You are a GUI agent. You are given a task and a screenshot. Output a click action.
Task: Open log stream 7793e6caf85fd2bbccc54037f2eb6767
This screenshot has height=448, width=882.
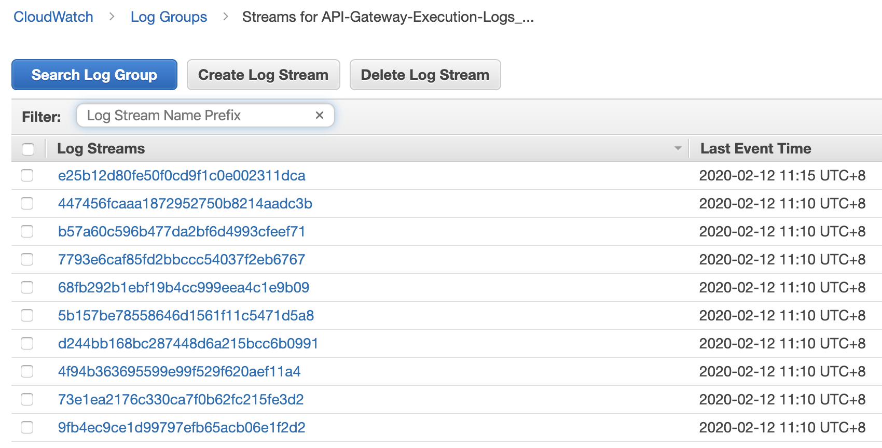pyautogui.click(x=182, y=260)
